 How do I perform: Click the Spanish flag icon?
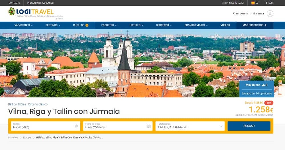[253, 3]
